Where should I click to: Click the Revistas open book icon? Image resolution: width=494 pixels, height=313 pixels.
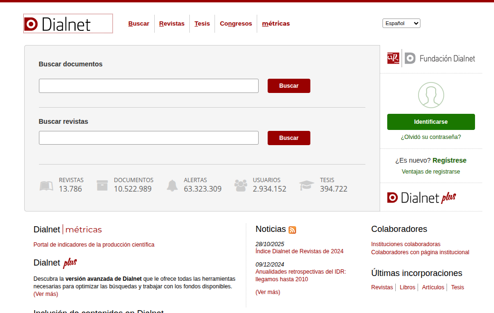tap(47, 186)
